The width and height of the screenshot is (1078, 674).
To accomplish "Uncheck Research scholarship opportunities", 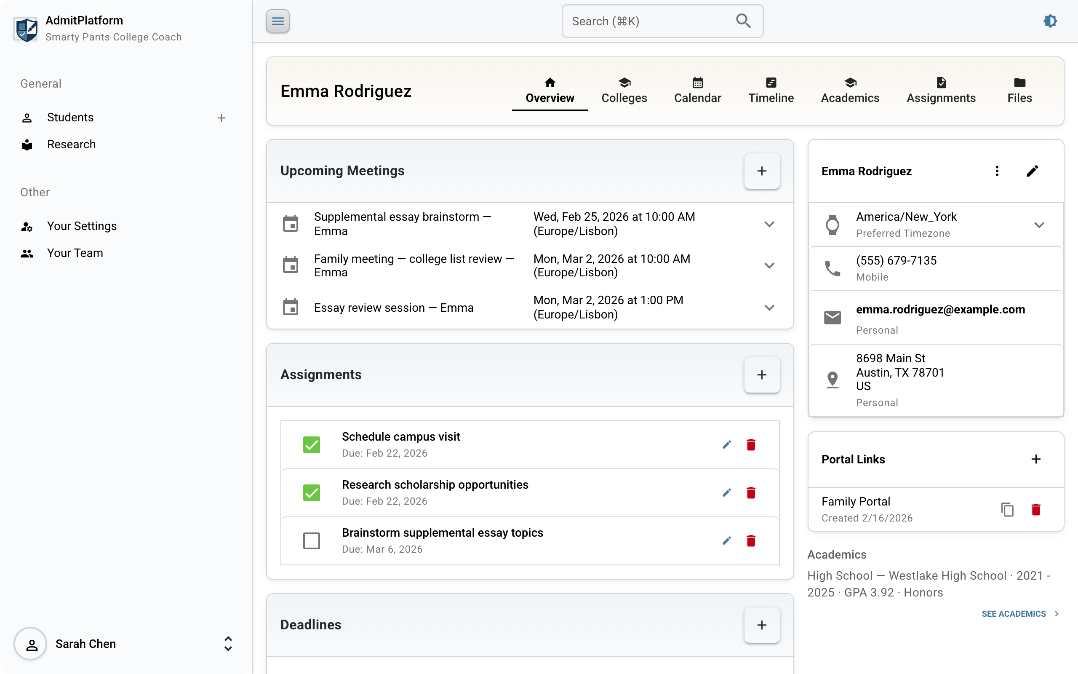I will (x=311, y=492).
